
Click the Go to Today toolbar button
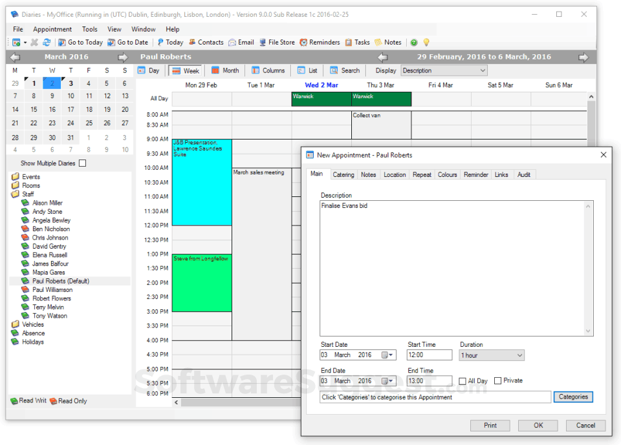pos(80,42)
